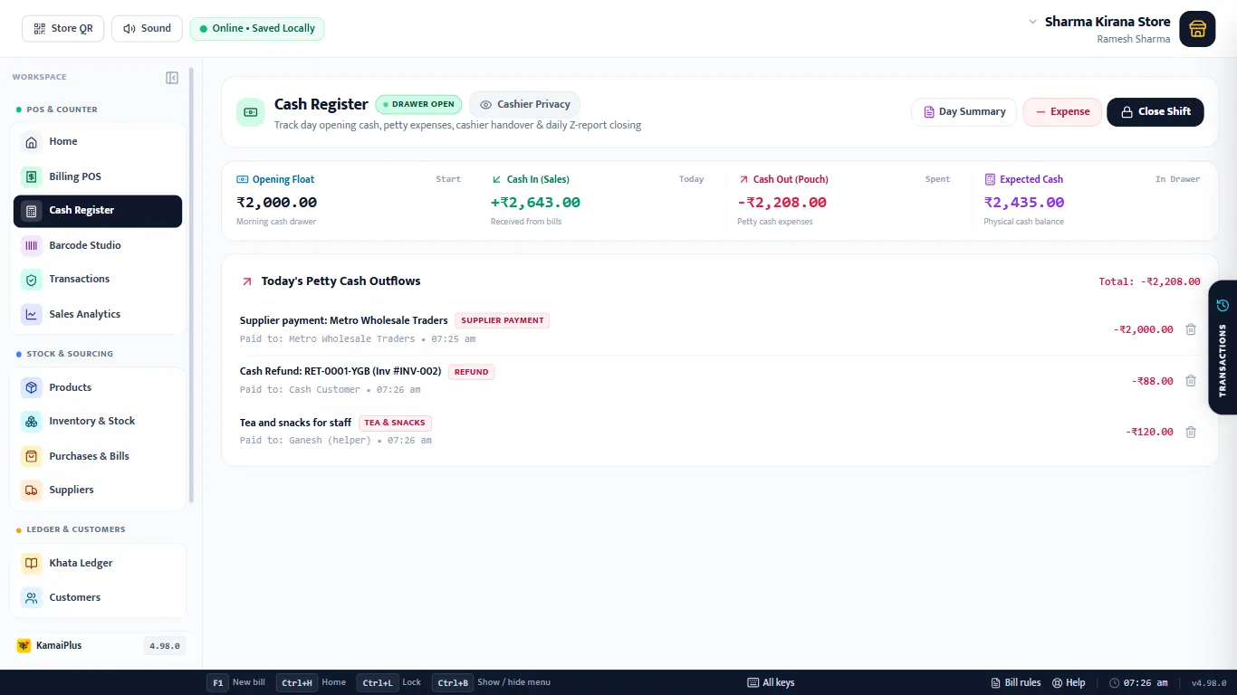Click the Ctrl+H Home shortcut
The image size is (1237, 695).
tap(313, 682)
